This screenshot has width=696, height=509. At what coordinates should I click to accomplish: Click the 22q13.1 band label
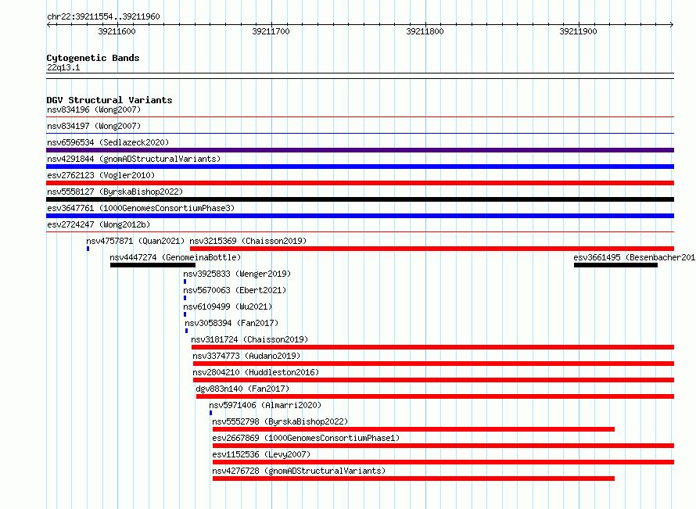[63, 67]
